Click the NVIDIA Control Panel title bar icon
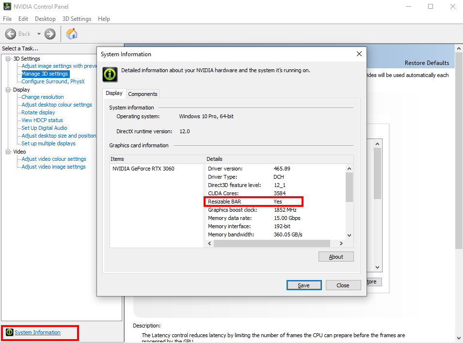 point(6,7)
